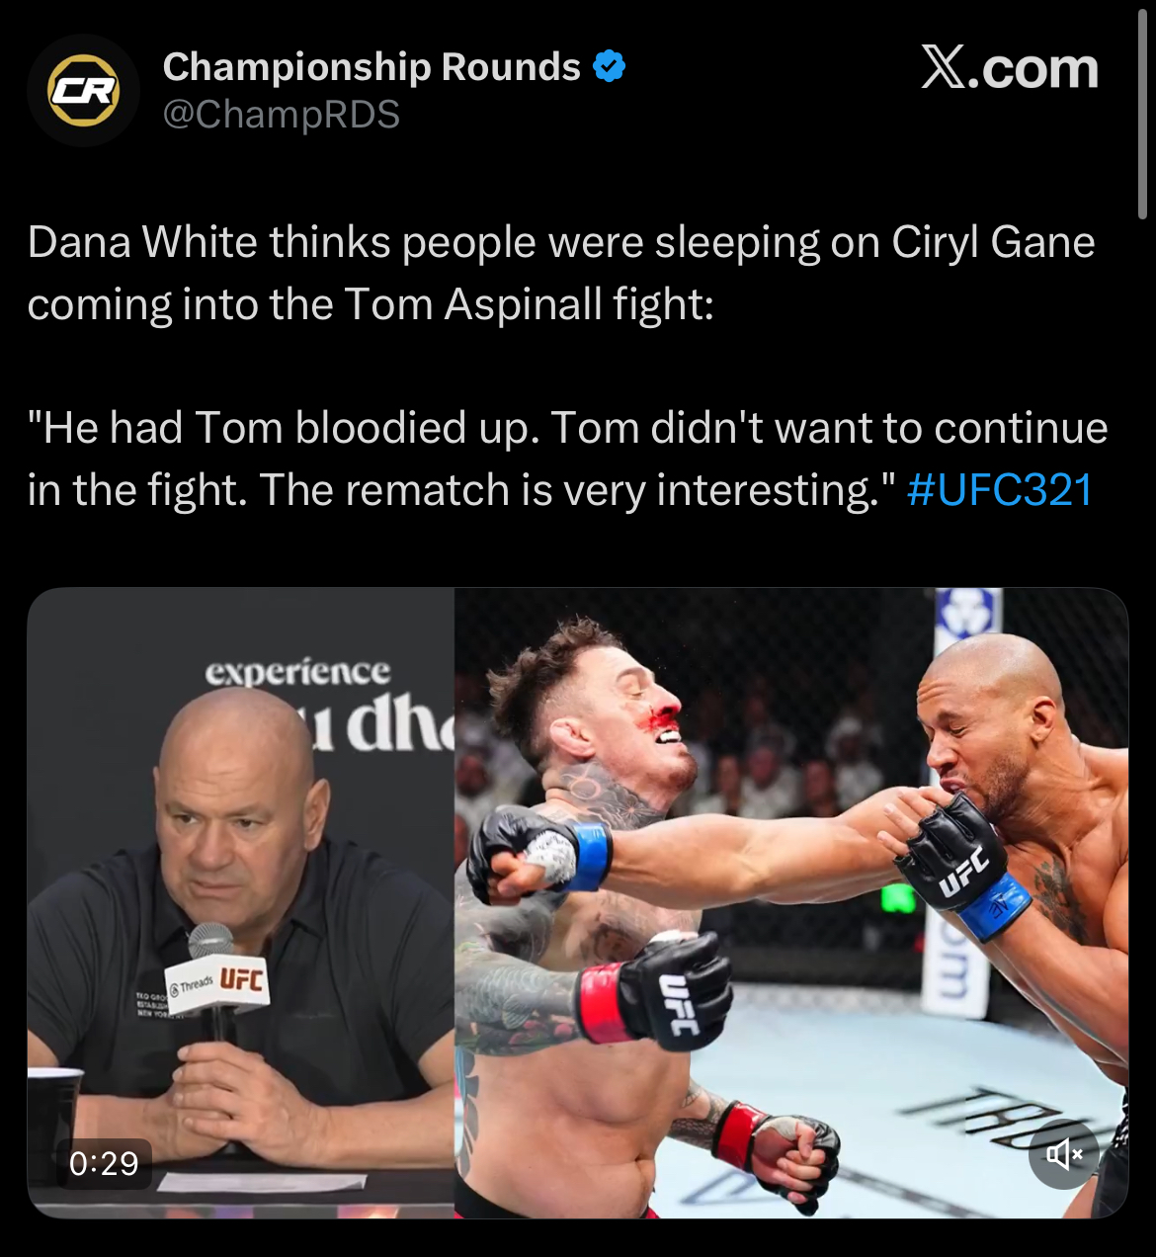Open the #UFC321 hashtag
1156x1257 pixels.
[999, 489]
